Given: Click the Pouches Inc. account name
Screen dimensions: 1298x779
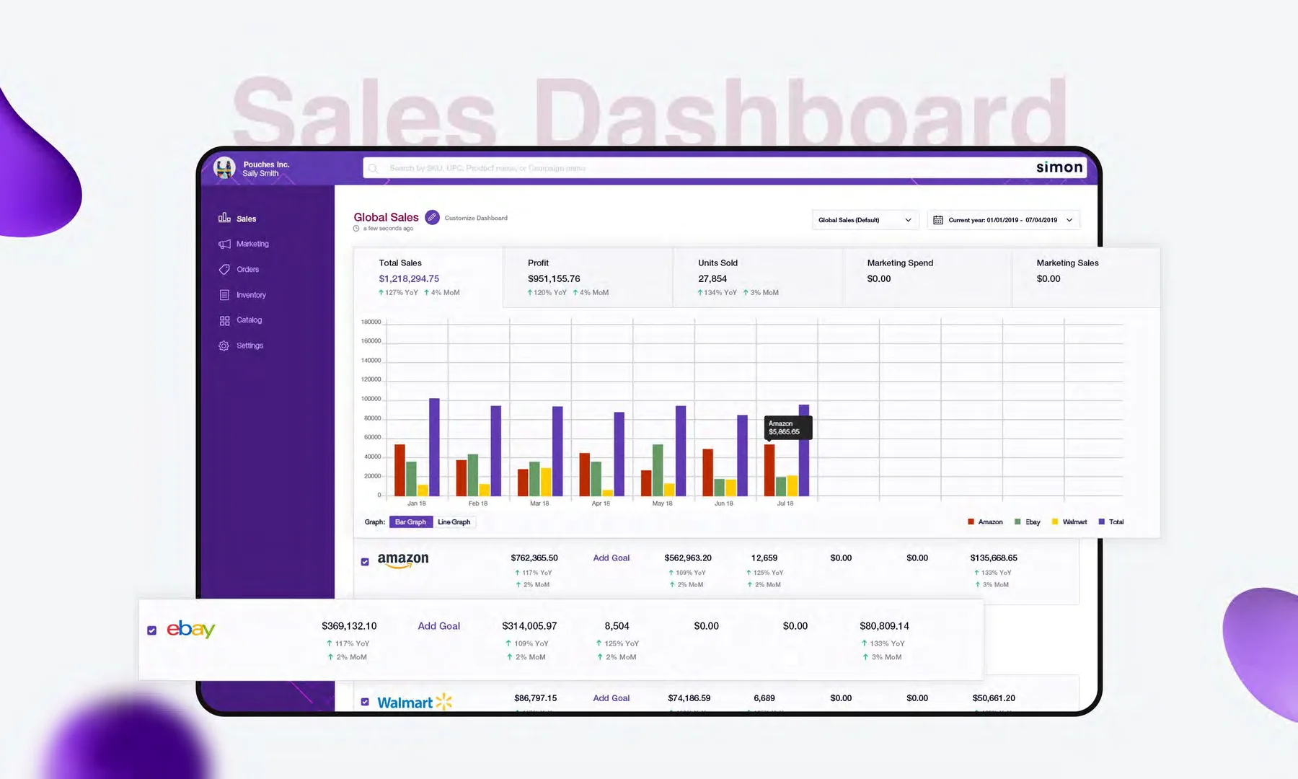Looking at the screenshot, I should pos(266,164).
